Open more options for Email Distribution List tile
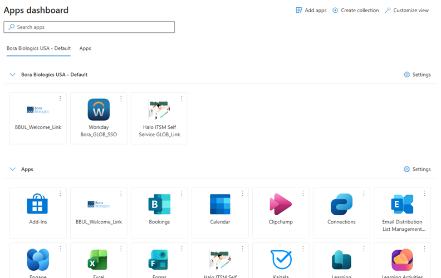Screen dimensions: 441x278 click(x=424, y=193)
